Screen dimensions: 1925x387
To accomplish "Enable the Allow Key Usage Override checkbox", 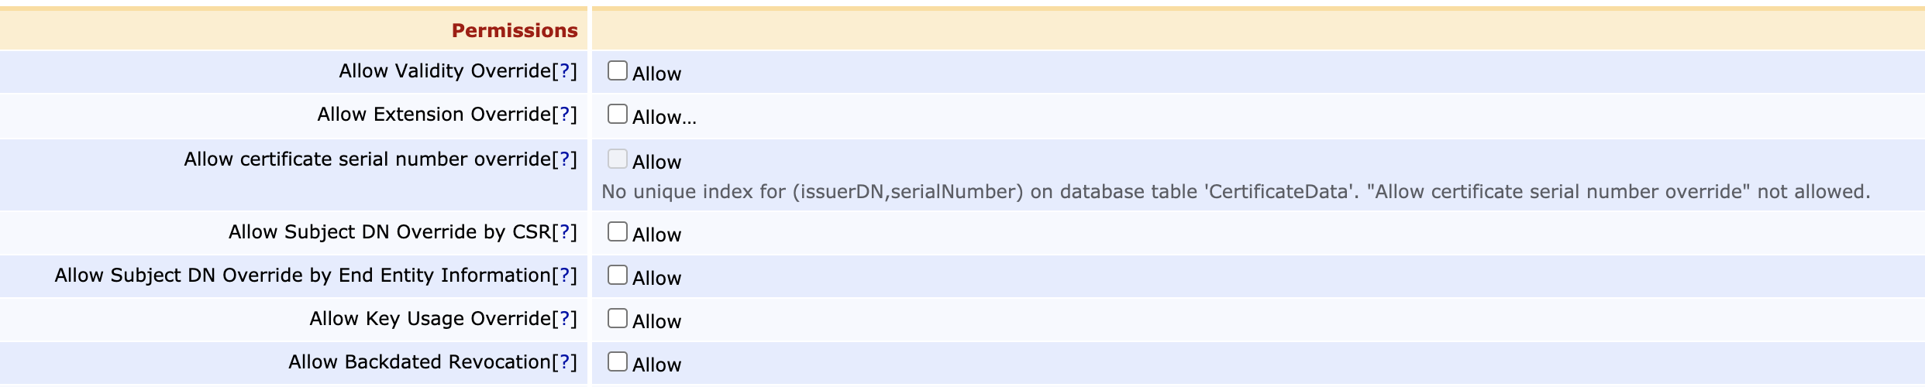I will click(x=617, y=318).
